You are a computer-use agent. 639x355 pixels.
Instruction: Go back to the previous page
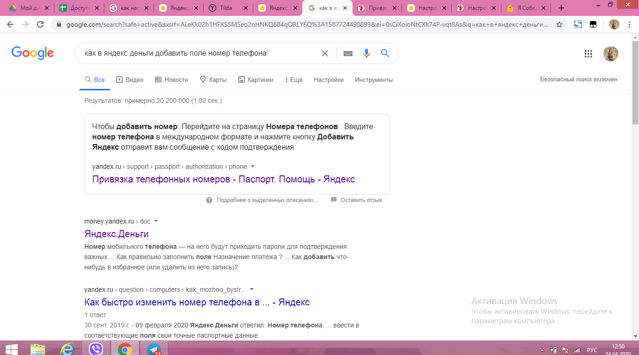10,24
